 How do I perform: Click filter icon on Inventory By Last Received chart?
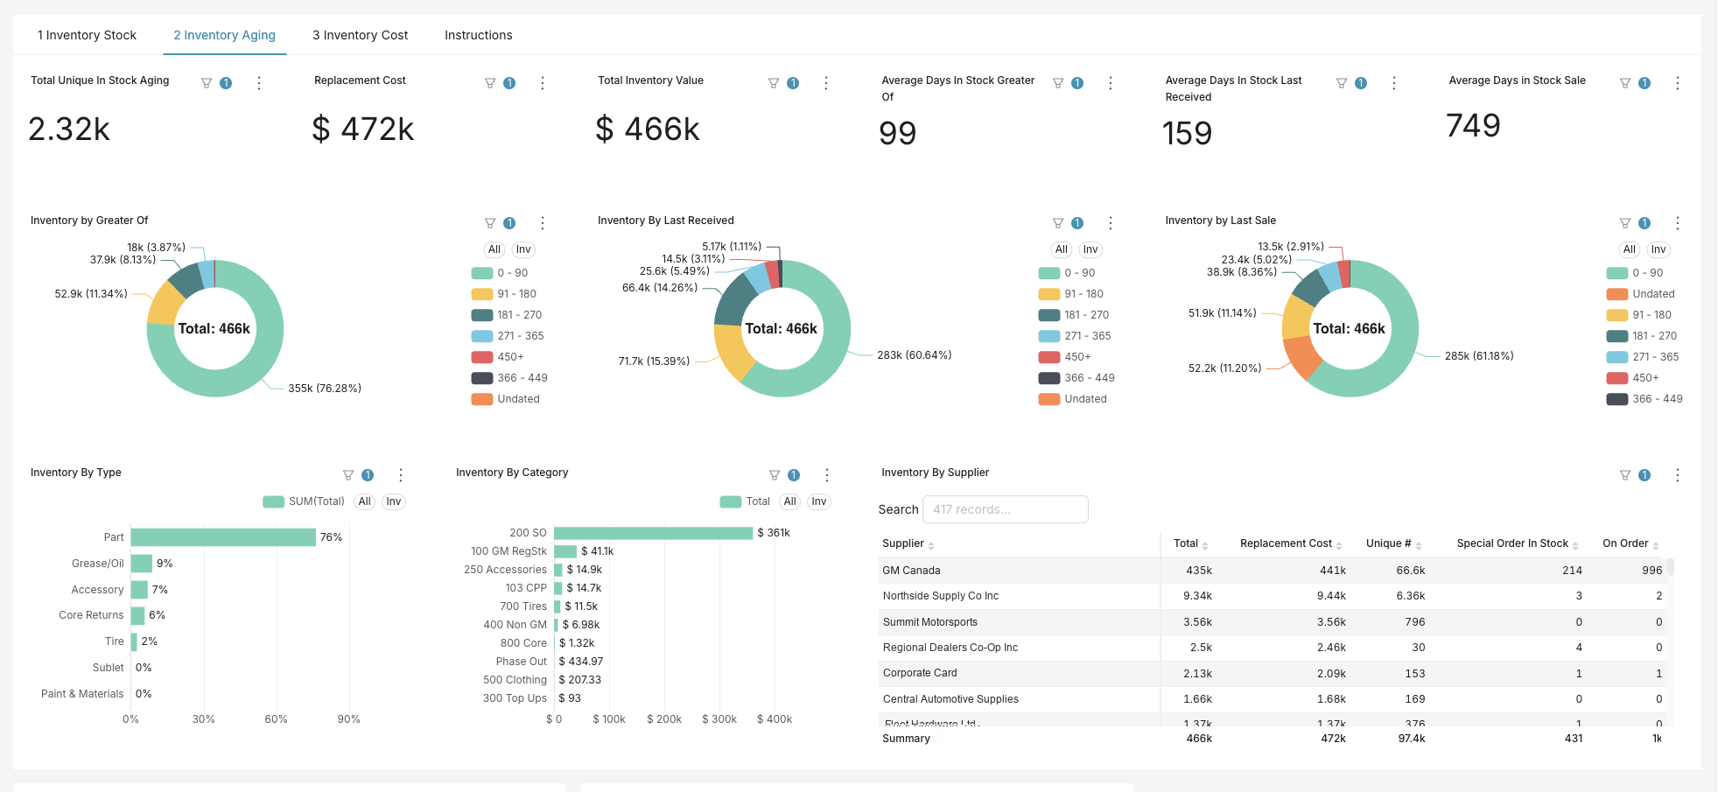tap(1058, 223)
